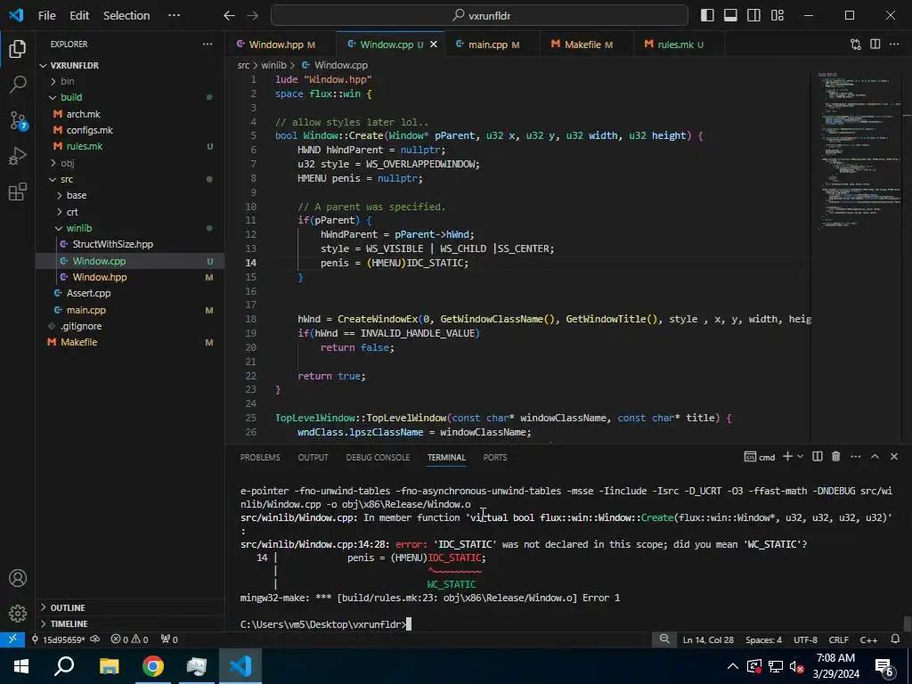The height and width of the screenshot is (684, 912).
Task: Click the 15d95659* branch indicator
Action: [58, 639]
